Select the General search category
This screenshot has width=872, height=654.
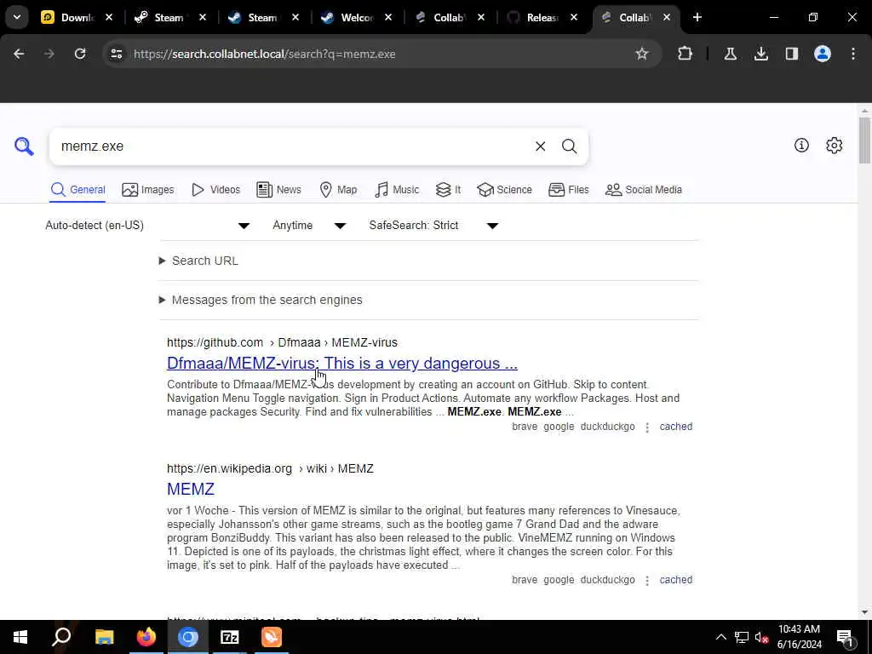(77, 190)
